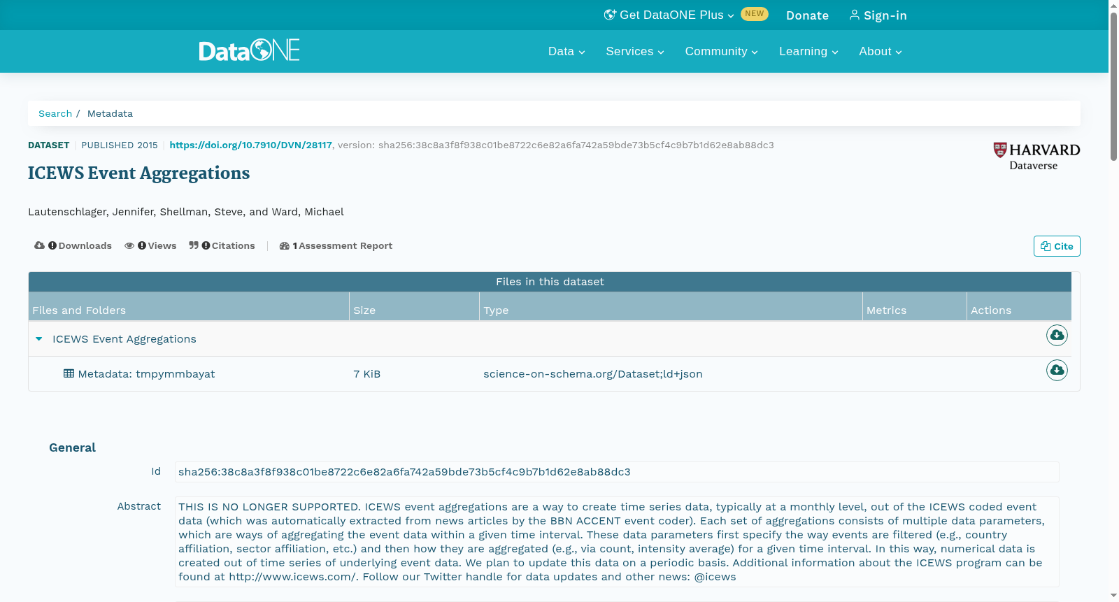1119x602 pixels.
Task: Click the Citations quote icon
Action: [x=194, y=245]
